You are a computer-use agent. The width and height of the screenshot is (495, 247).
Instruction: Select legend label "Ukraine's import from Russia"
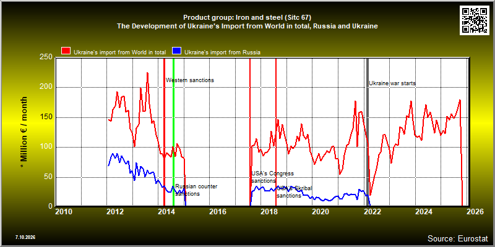point(222,52)
